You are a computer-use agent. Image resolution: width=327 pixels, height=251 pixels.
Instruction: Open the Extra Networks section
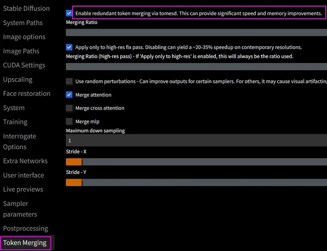point(25,161)
